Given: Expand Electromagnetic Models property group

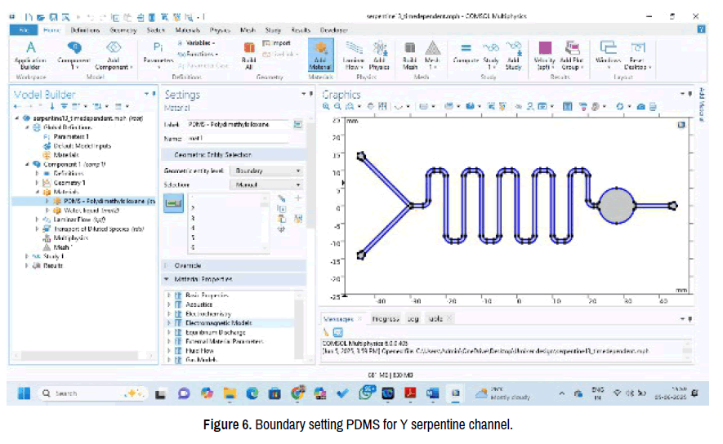Looking at the screenshot, I should click(x=169, y=322).
